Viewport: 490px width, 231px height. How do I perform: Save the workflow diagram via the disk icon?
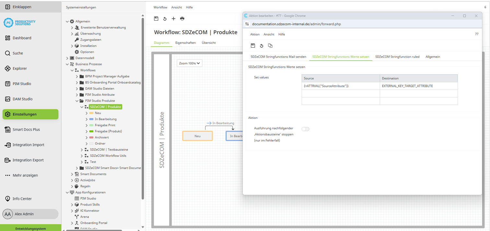pyautogui.click(x=156, y=18)
